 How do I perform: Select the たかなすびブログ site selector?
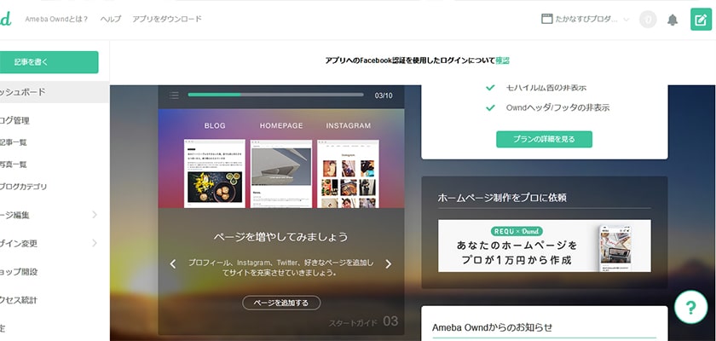[586, 19]
